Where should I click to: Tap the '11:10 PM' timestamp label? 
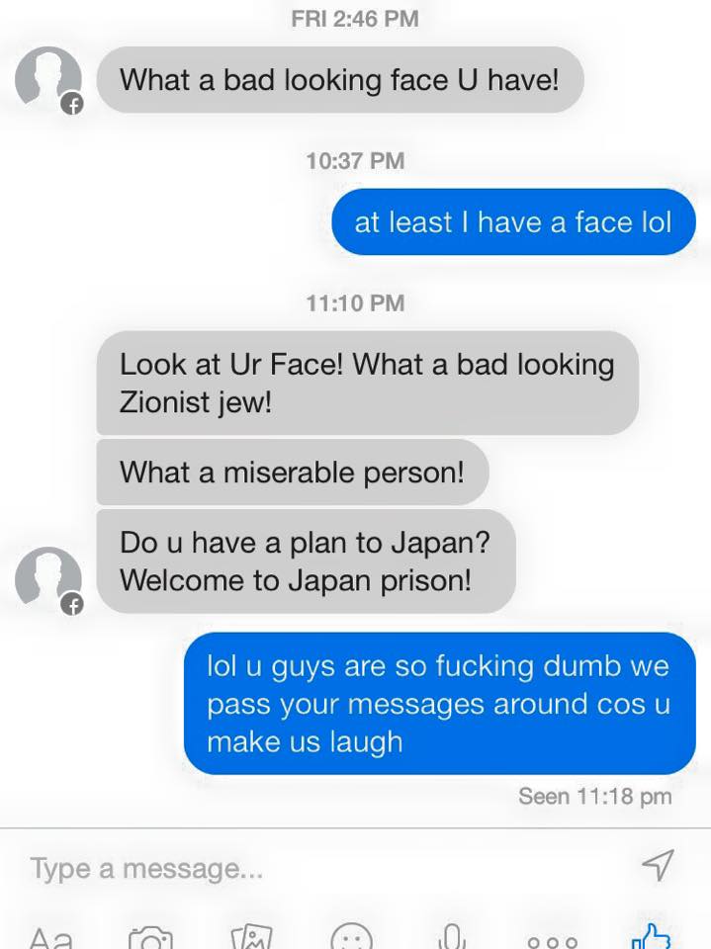(x=356, y=302)
